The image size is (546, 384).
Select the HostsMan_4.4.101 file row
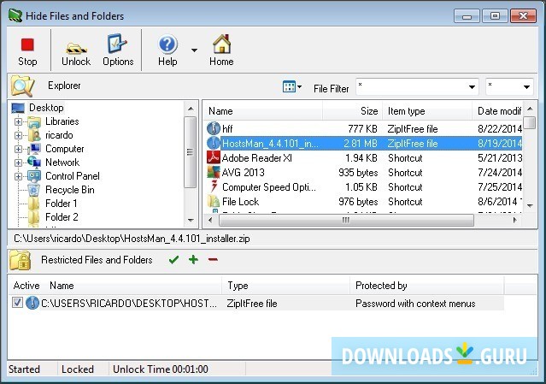pos(363,143)
